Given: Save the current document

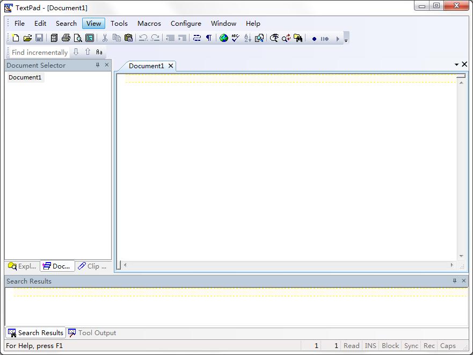Looking at the screenshot, I should click(x=40, y=38).
